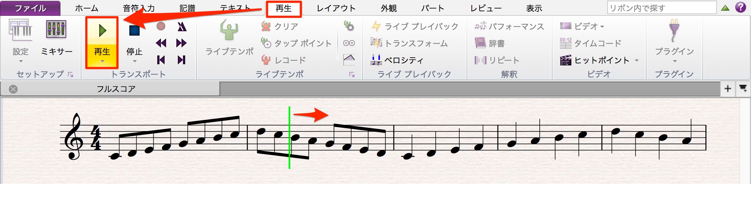Image resolution: width=751 pixels, height=199 pixels.
Task: Switch to the レビュー ribbon tab
Action: [x=486, y=8]
